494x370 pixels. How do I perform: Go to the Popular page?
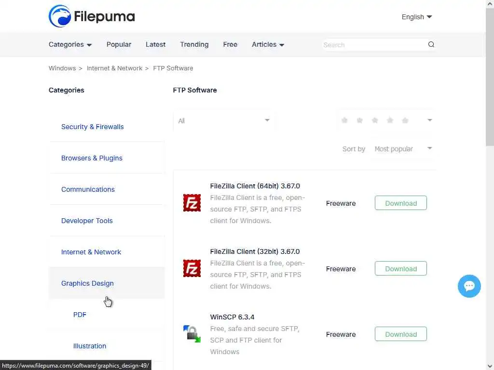119,44
